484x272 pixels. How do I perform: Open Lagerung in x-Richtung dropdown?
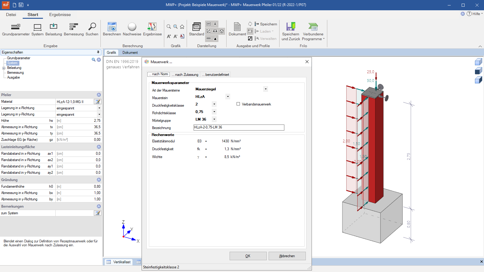[x=99, y=108]
